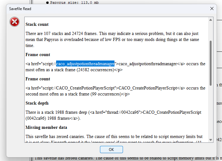
Task: Click the first 'Frame count' heading
Action: click(38, 55)
